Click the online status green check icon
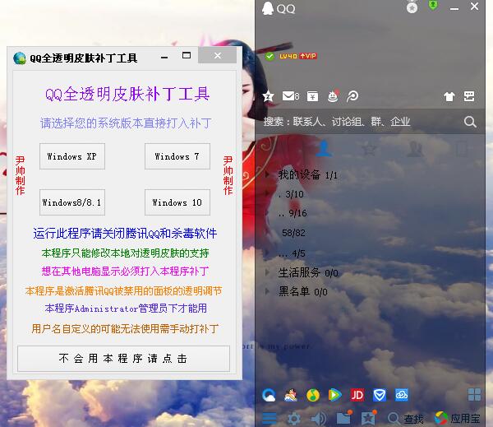 (270, 57)
